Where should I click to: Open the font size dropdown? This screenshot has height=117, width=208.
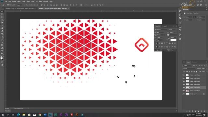point(161,32)
